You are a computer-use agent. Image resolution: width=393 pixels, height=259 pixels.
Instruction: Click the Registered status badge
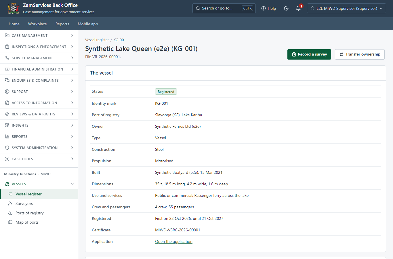(166, 92)
